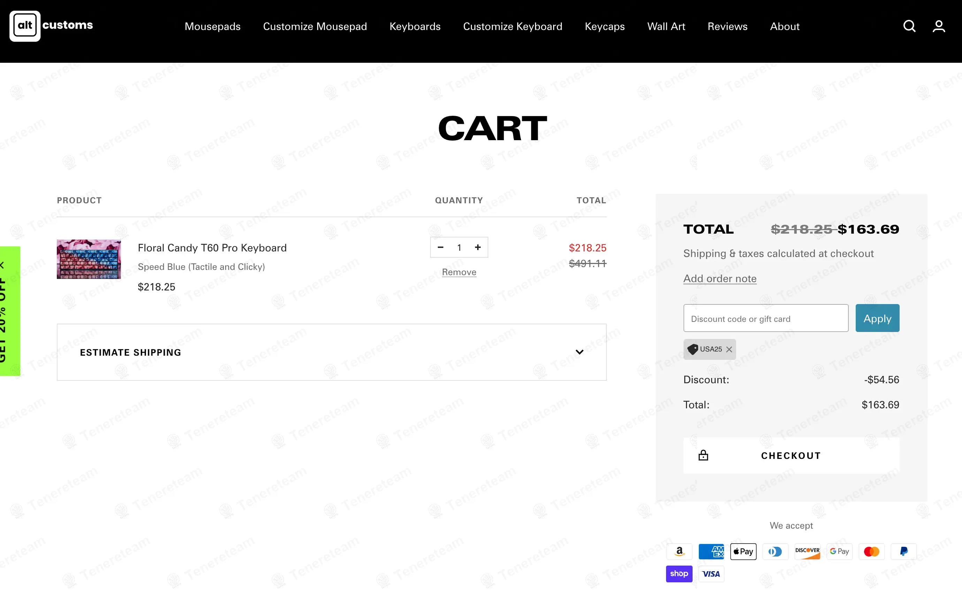Click the red item total $218.25

(x=588, y=248)
